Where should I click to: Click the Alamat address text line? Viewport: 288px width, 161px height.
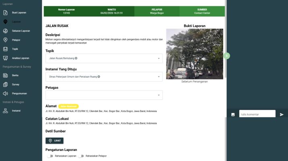tap(101, 111)
